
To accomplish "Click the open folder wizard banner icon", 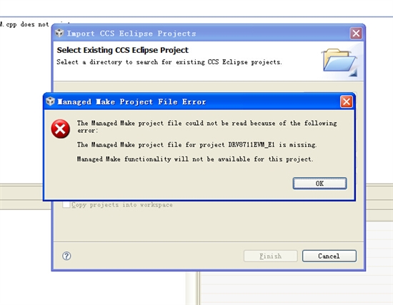I will [x=340, y=63].
